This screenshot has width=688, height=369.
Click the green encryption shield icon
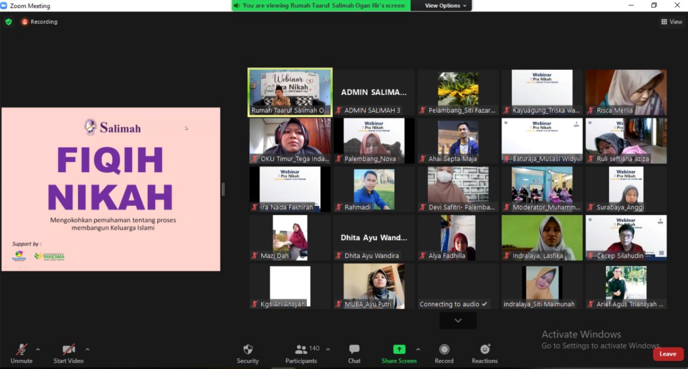[x=9, y=22]
